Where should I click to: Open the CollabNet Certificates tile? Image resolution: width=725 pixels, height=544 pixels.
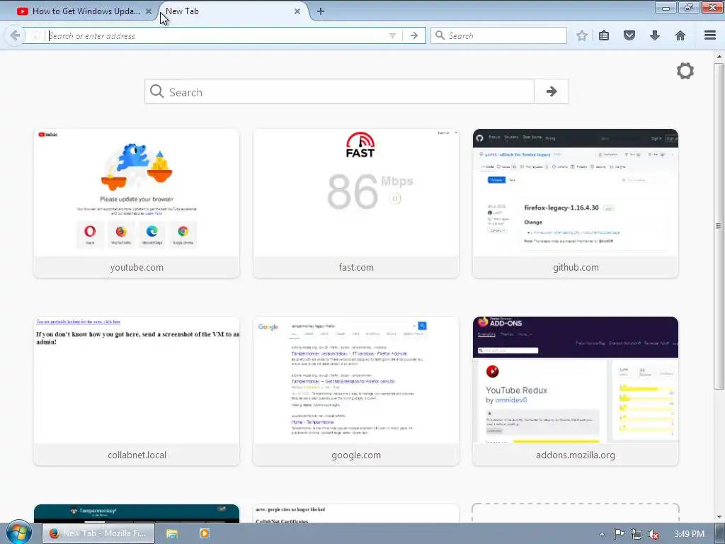(356, 514)
